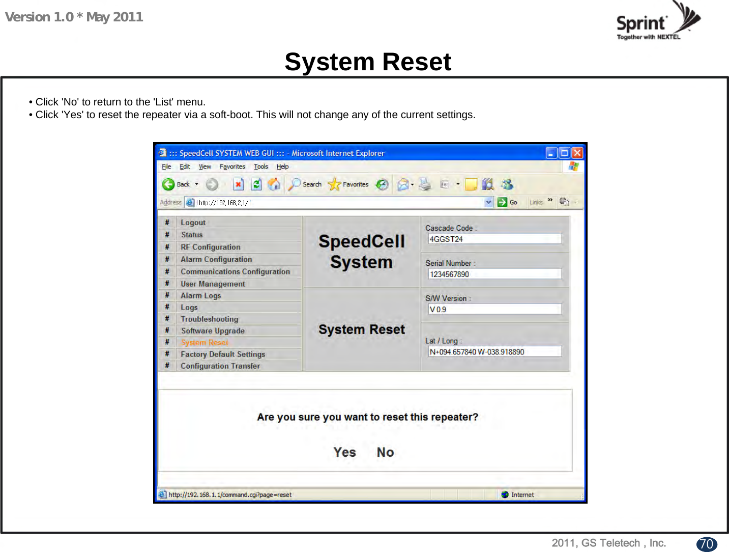Expand the Edit dropdown arrow

[458, 184]
